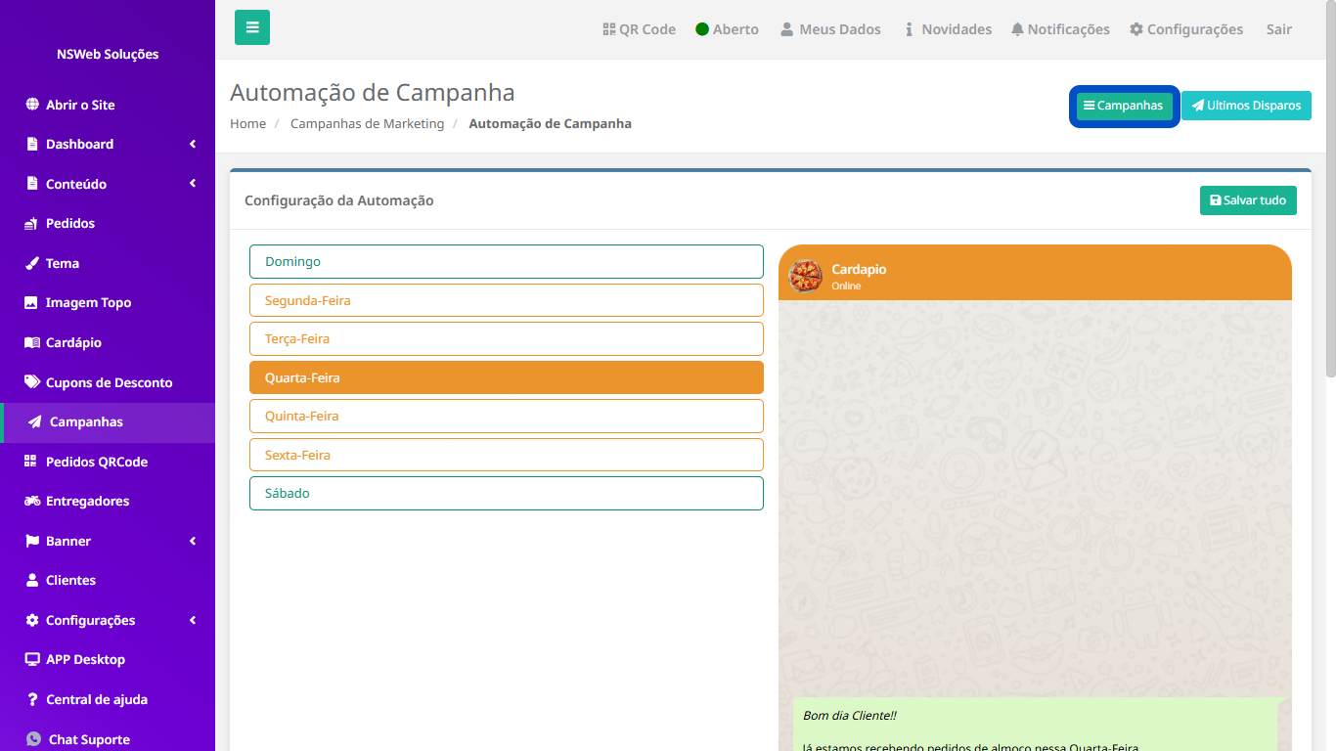Click the sidebar Configurações gear icon
This screenshot has height=751, width=1336.
pos(32,620)
